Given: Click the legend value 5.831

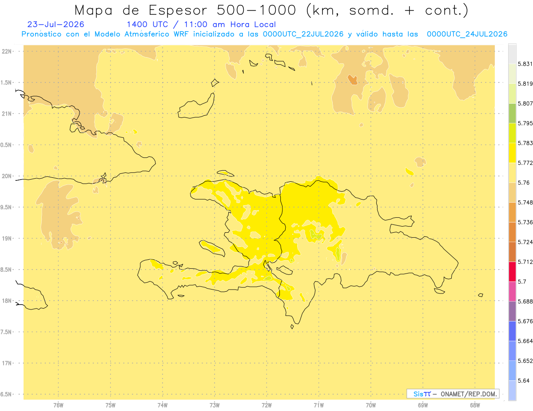Looking at the screenshot, I should point(525,64).
